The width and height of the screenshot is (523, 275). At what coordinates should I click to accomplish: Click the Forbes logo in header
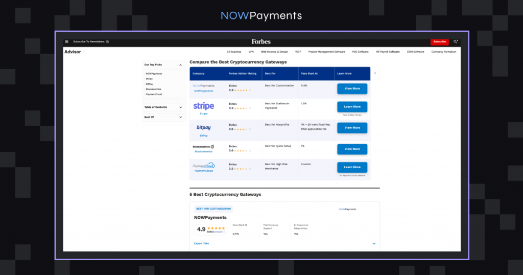tap(261, 41)
